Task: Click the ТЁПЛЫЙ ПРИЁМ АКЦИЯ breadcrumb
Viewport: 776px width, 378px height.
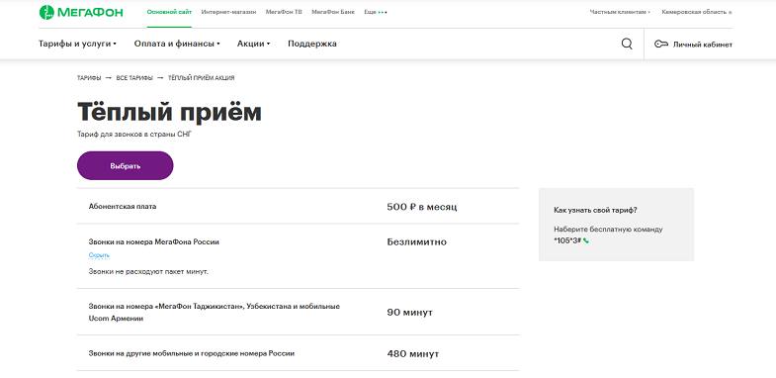Action: (x=201, y=78)
